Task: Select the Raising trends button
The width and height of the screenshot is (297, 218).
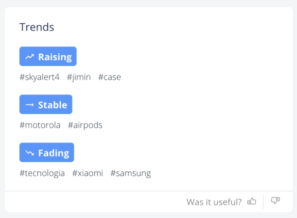Action: [48, 57]
